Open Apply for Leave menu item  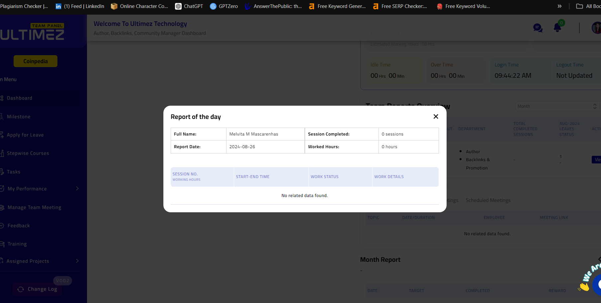(x=25, y=135)
